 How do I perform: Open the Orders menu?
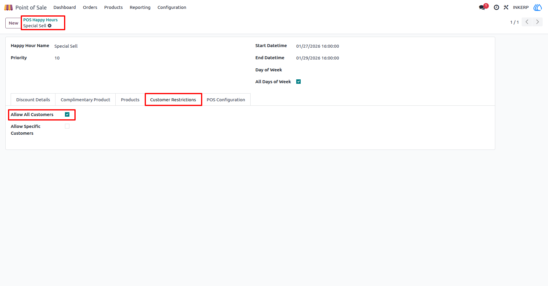pyautogui.click(x=90, y=7)
